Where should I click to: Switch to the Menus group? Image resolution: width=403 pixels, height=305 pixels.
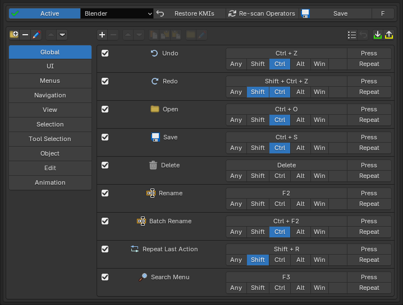(x=50, y=81)
